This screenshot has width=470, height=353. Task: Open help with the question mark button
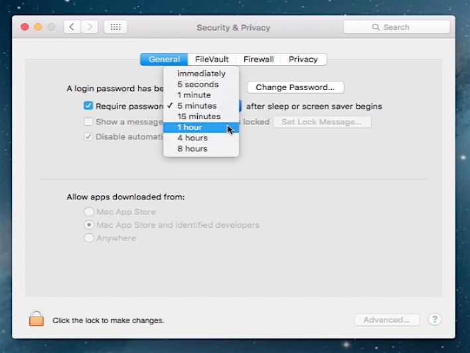click(435, 319)
